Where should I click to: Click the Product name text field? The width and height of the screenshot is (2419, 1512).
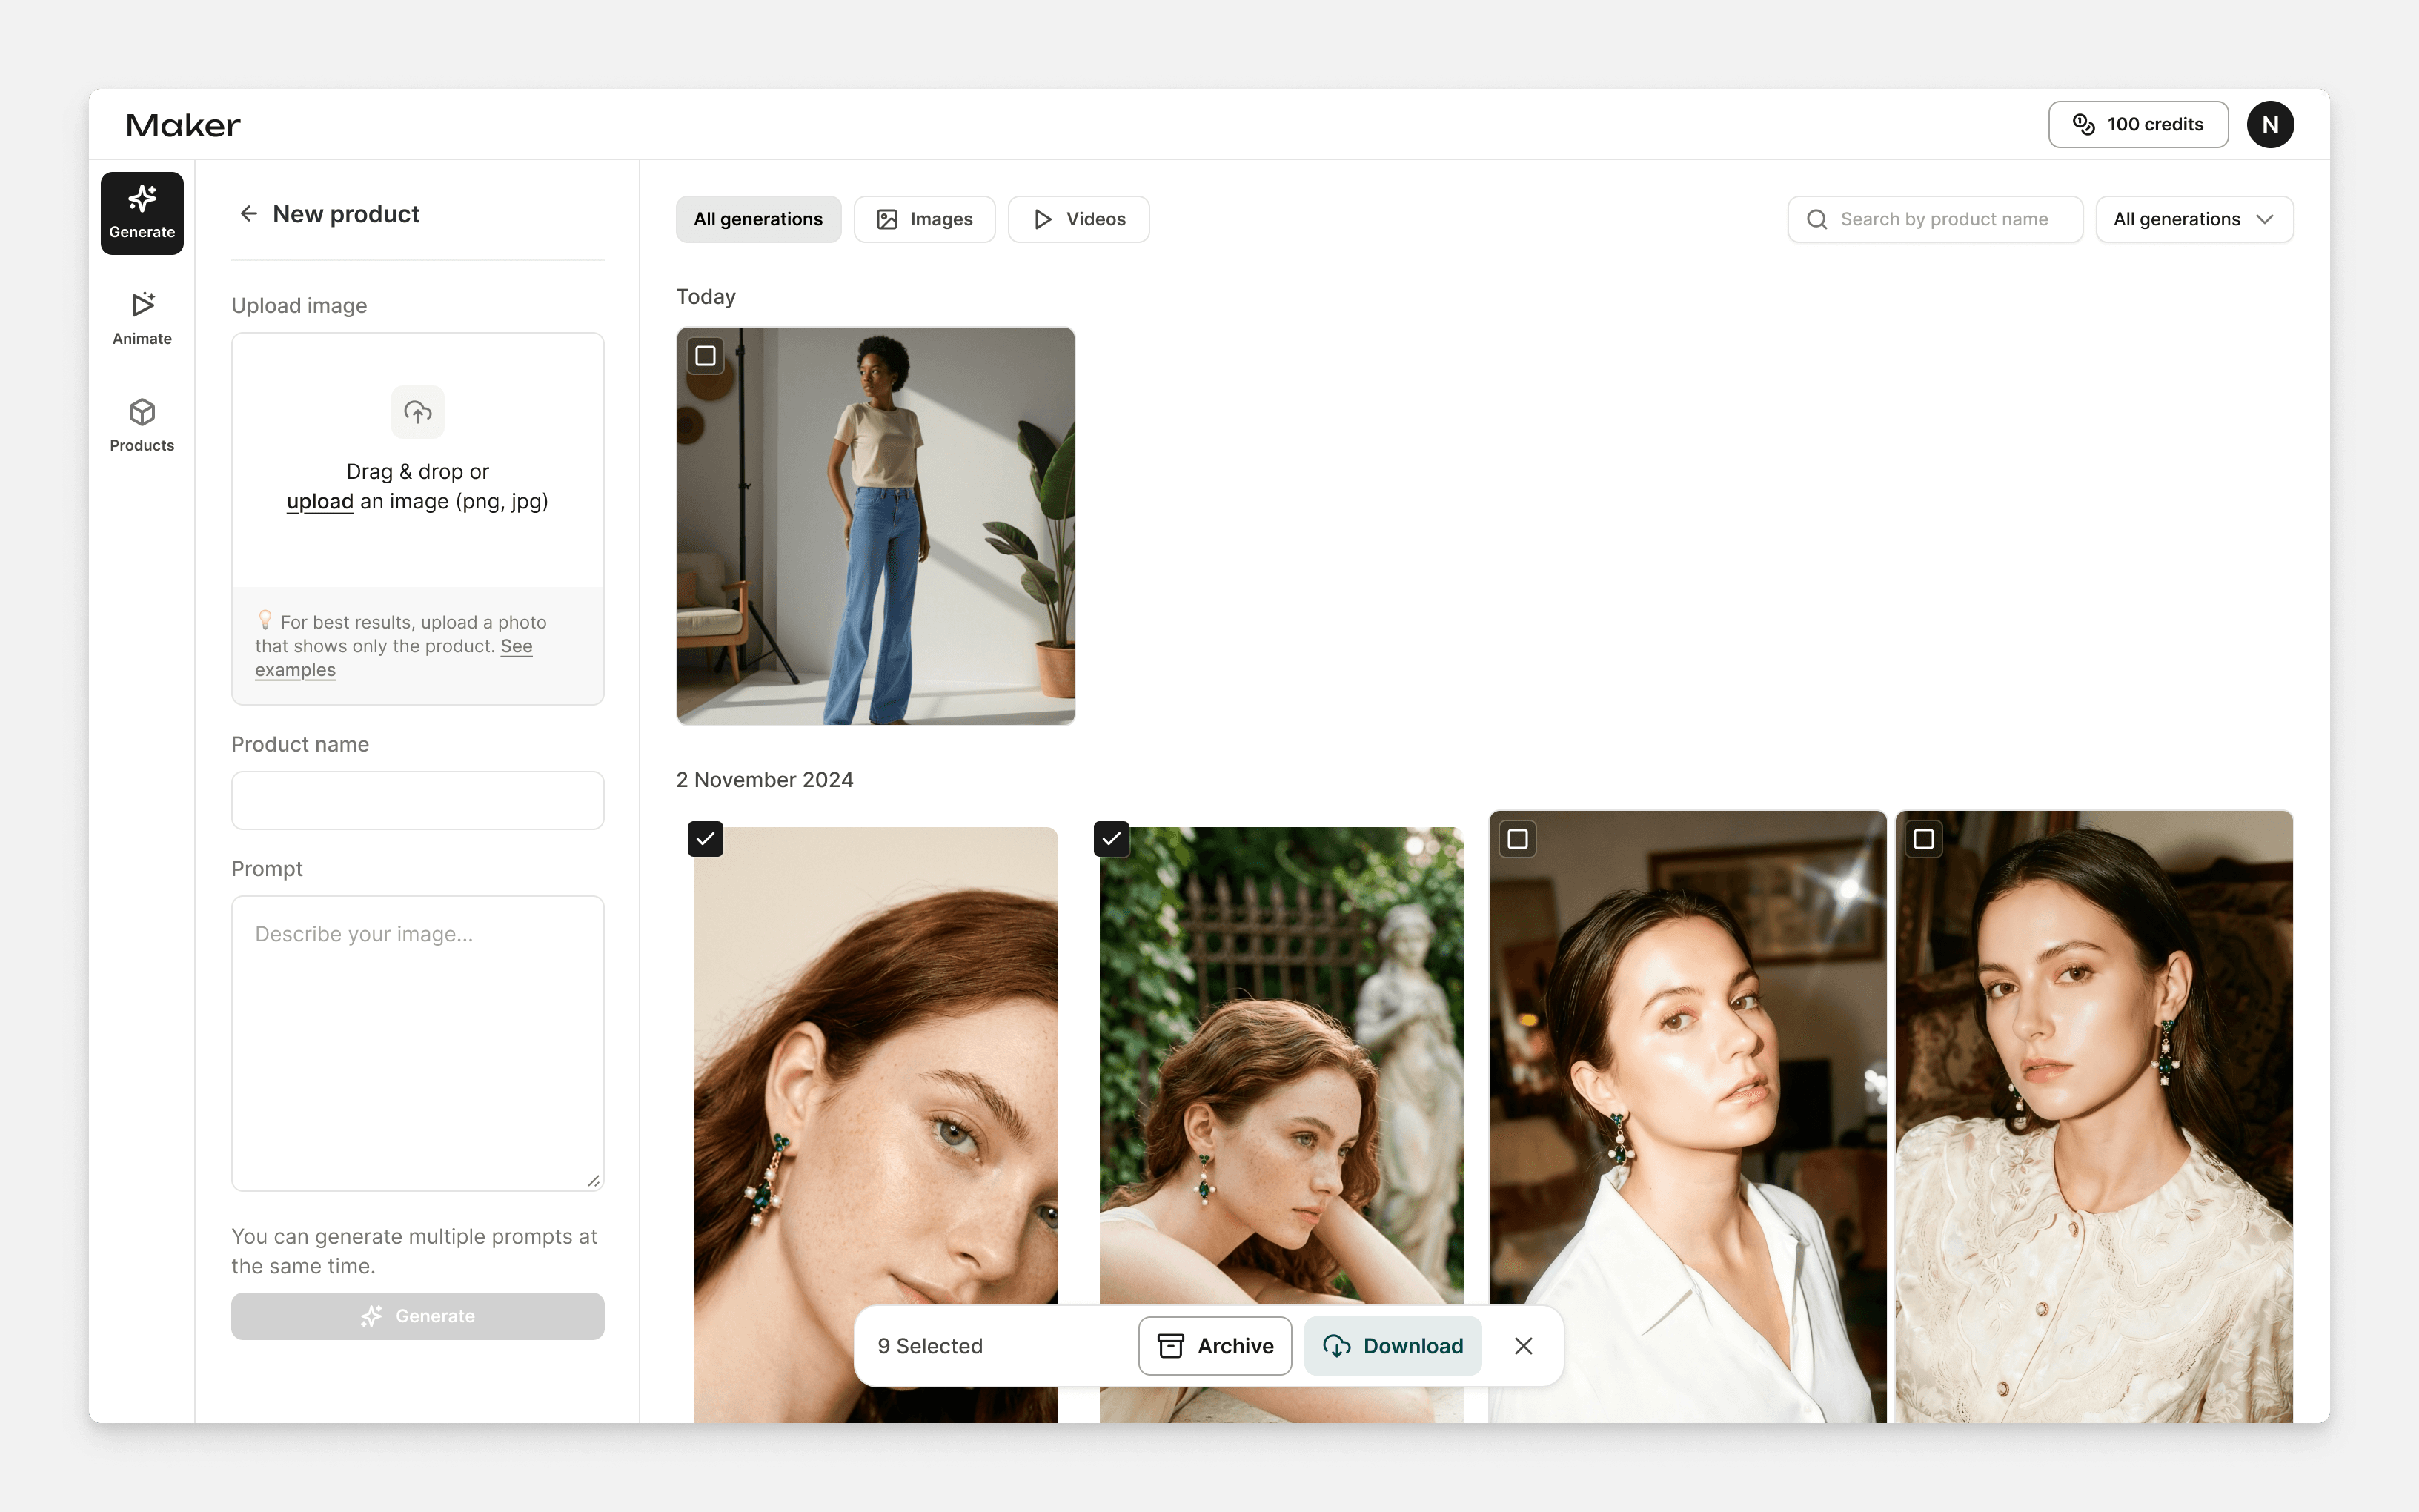pyautogui.click(x=418, y=800)
